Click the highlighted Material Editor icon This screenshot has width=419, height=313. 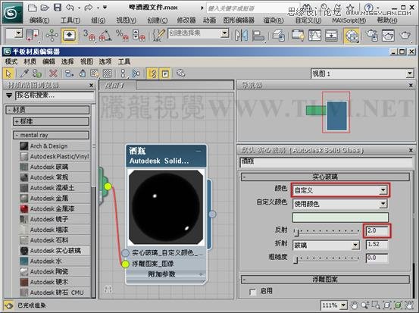(351, 36)
